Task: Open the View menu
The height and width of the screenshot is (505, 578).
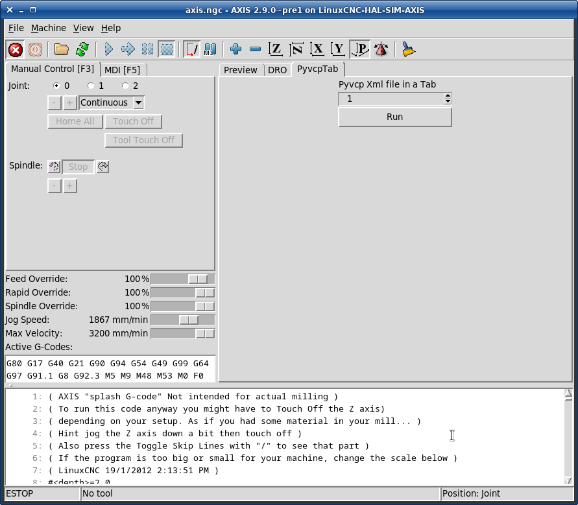Action: pyautogui.click(x=83, y=28)
